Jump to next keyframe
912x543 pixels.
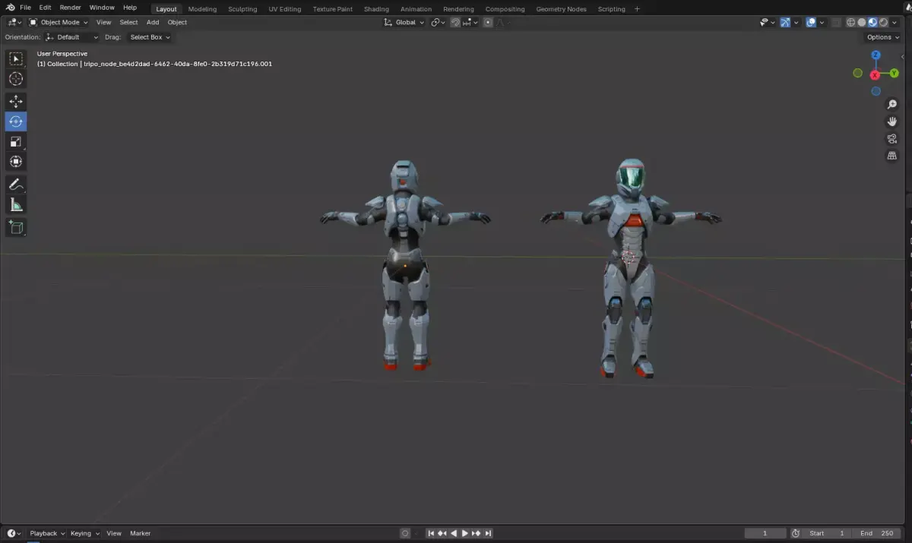[477, 533]
